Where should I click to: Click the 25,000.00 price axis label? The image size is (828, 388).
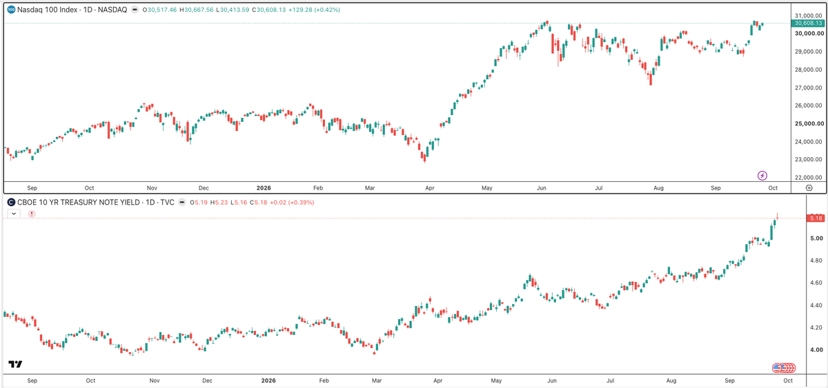(809, 124)
